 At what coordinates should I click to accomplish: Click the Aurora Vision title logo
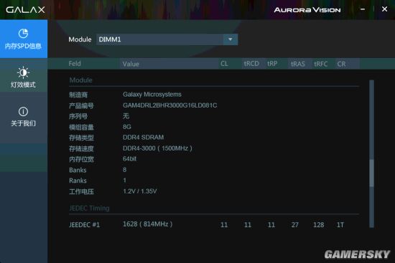[x=307, y=10]
